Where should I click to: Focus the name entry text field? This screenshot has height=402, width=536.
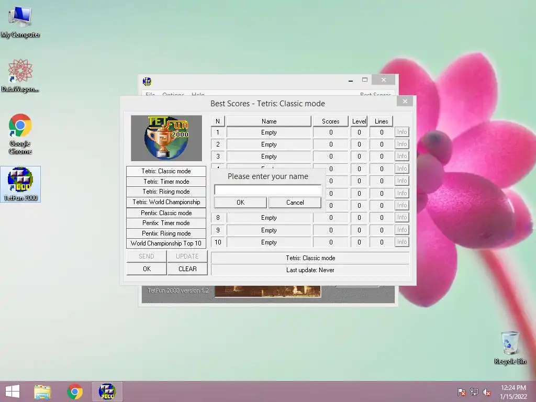267,189
